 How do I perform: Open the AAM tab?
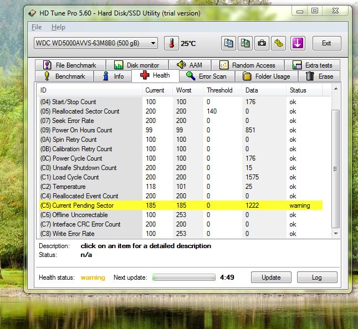190,65
